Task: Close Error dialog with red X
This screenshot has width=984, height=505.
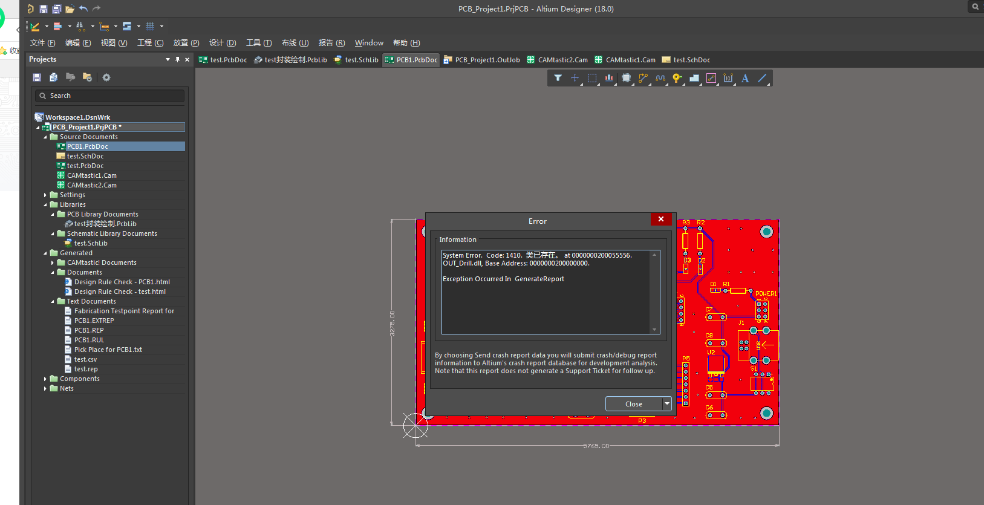Action: [661, 219]
